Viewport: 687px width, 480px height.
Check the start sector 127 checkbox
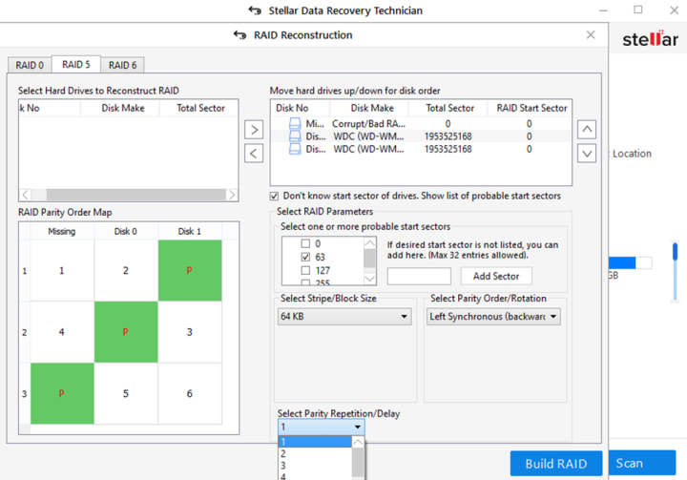pos(305,270)
